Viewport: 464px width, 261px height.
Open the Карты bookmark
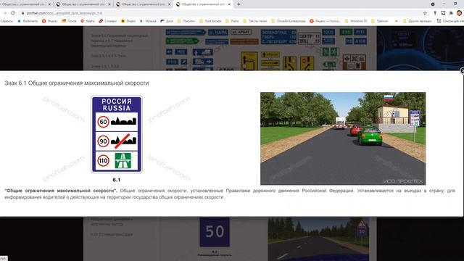[x=88, y=21]
